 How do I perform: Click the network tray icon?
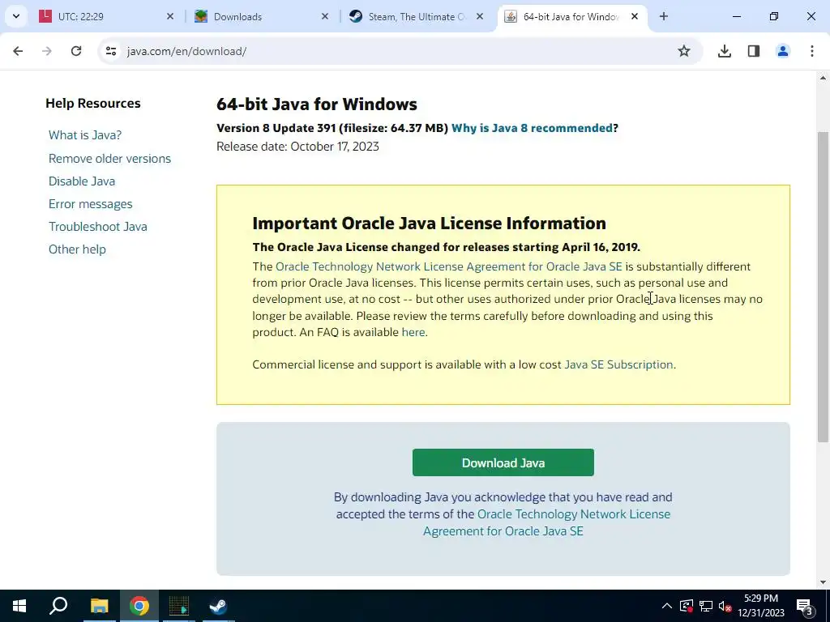[x=706, y=606]
